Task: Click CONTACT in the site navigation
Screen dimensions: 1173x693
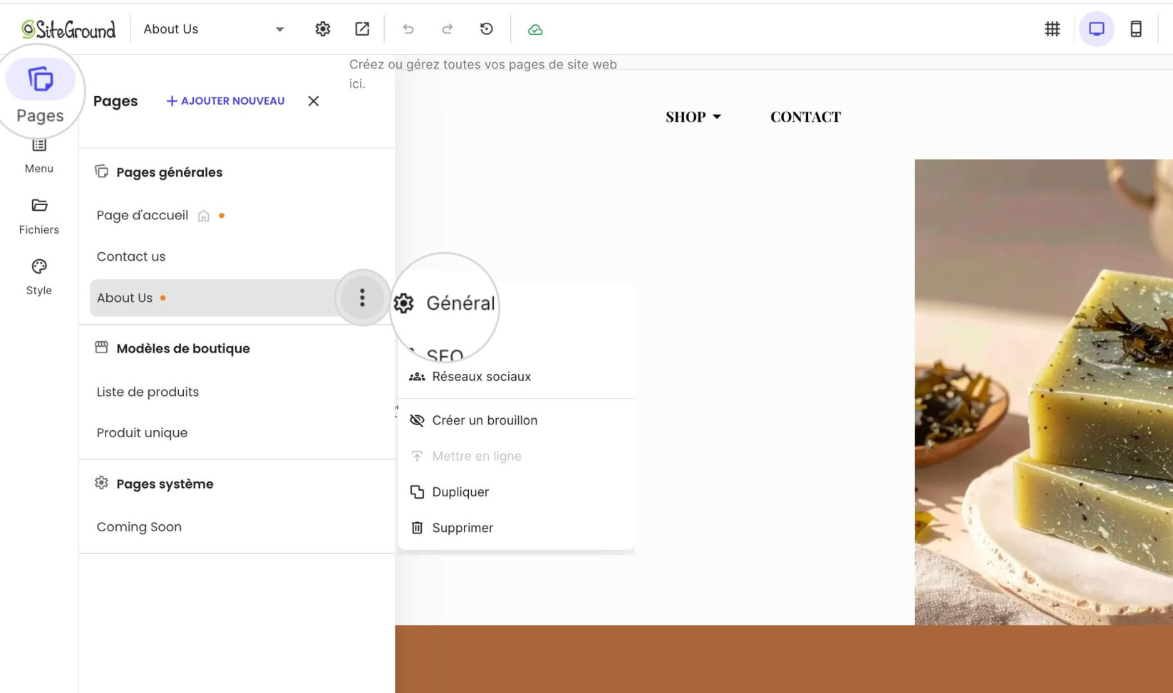Action: (805, 117)
